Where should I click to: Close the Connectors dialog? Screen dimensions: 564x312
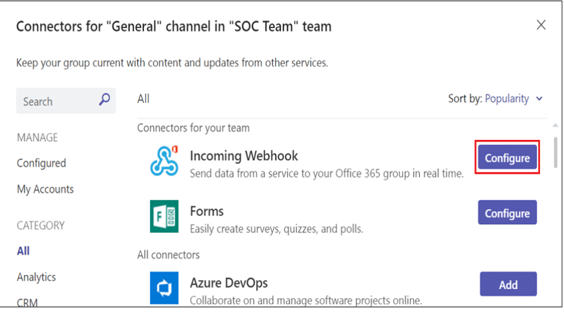click(x=541, y=25)
